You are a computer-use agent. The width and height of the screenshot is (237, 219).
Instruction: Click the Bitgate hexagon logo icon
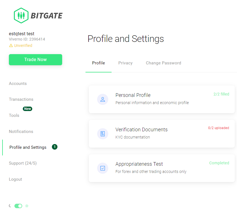coord(21,15)
